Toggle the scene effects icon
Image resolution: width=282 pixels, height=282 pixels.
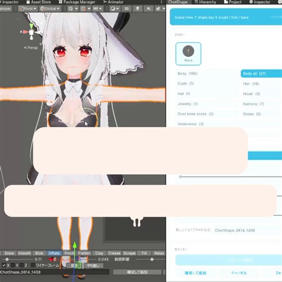[x=158, y=9]
